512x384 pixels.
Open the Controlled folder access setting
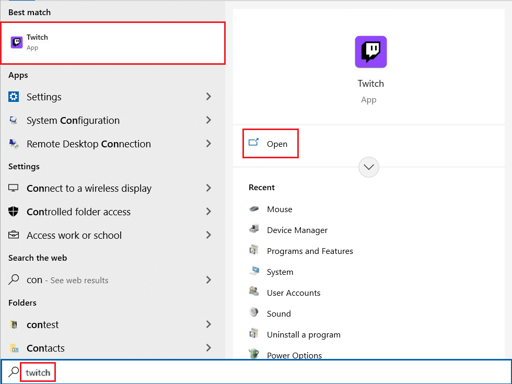click(112, 212)
